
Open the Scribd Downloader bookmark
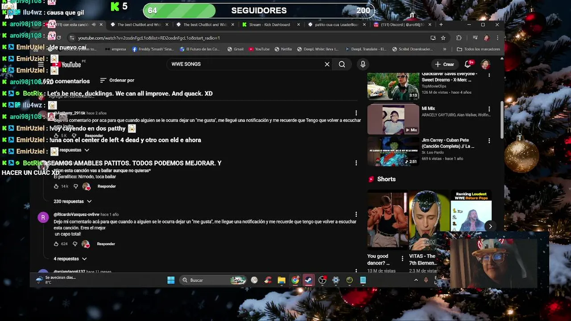413,49
